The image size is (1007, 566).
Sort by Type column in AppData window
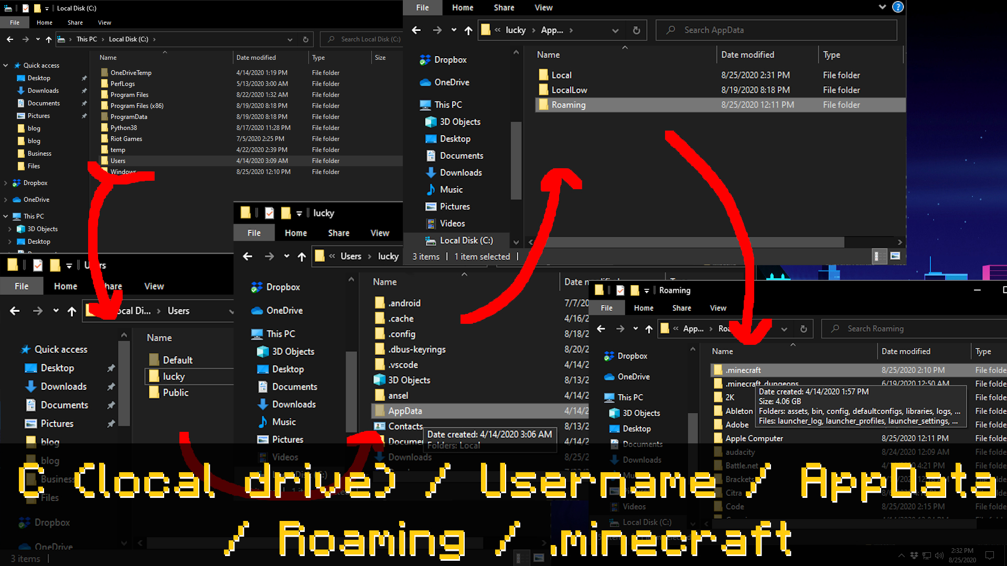point(831,55)
